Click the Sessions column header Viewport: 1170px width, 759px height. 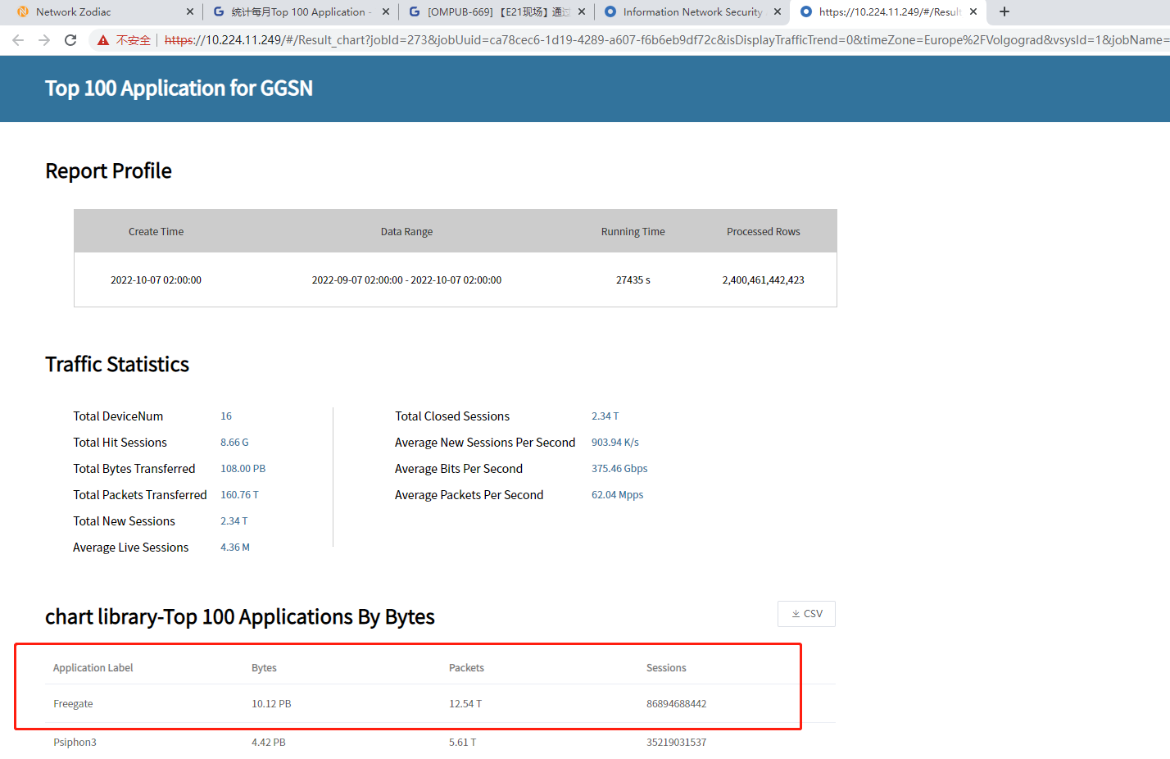click(x=666, y=668)
